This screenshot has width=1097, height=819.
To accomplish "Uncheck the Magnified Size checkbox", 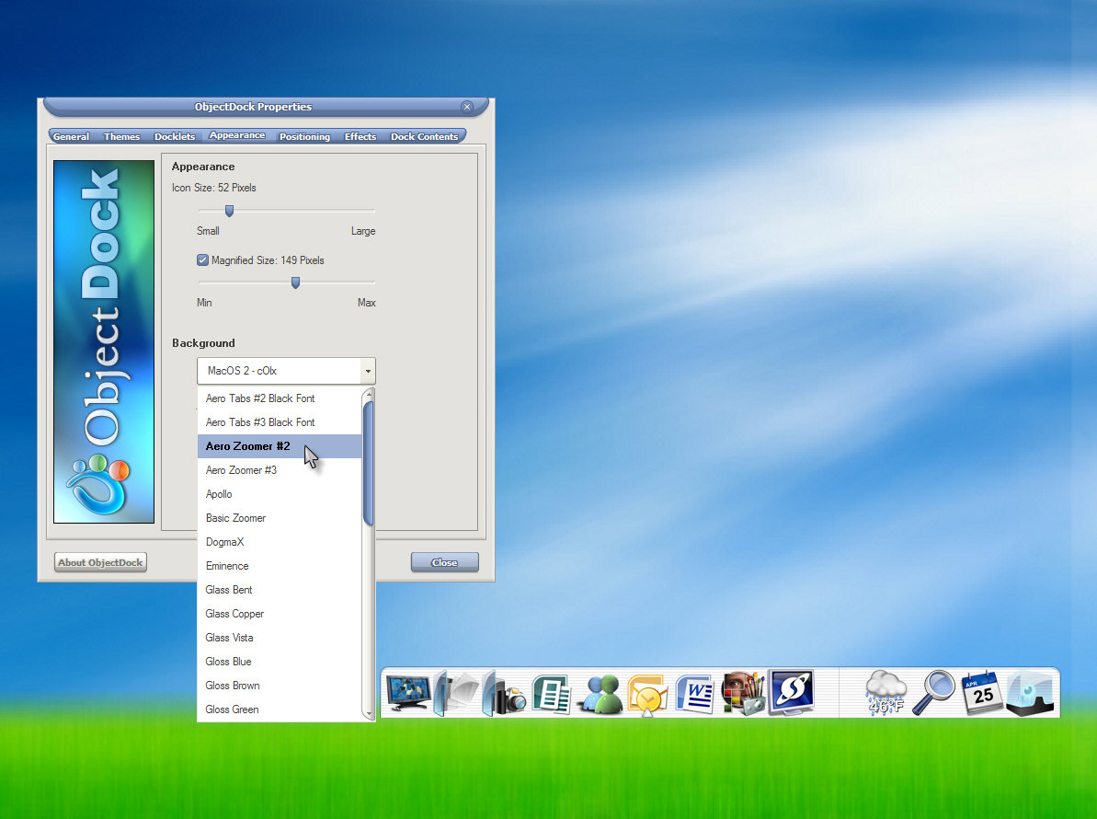I will [203, 260].
